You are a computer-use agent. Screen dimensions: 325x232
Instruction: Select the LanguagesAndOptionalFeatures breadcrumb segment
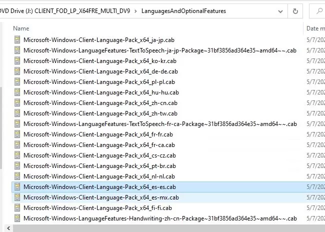point(183,11)
